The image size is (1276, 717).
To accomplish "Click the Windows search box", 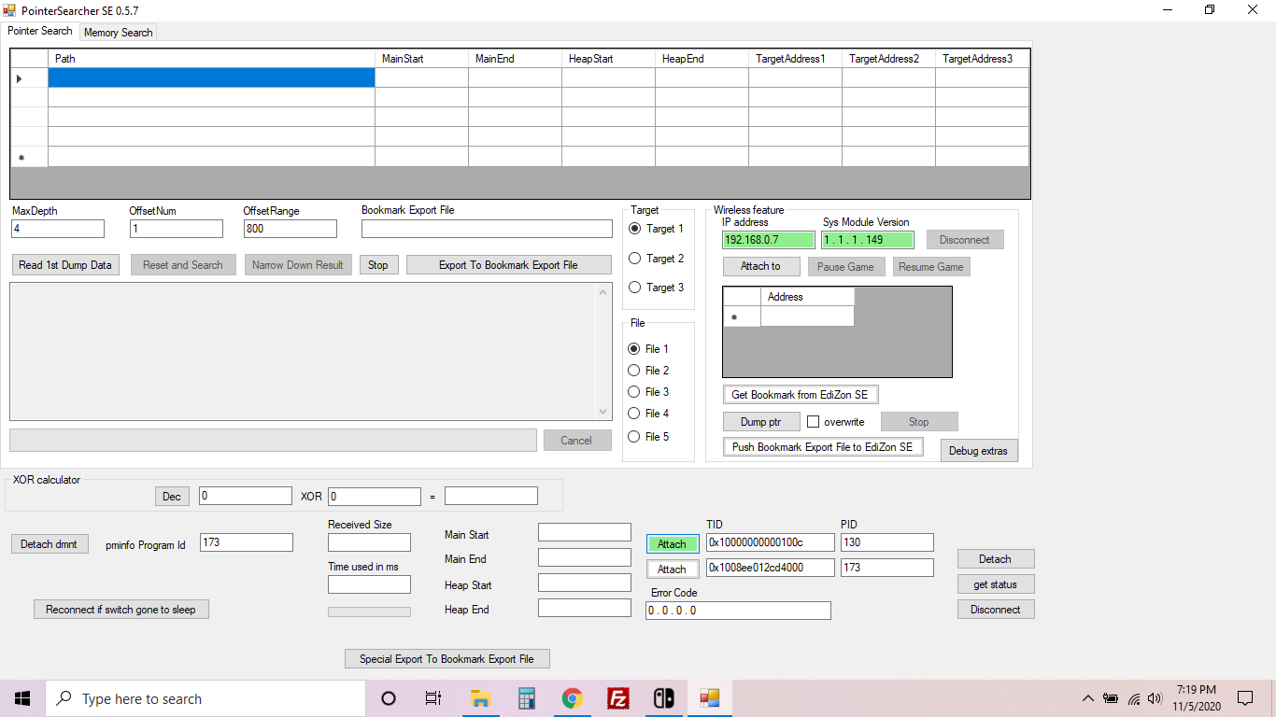I will coord(206,698).
